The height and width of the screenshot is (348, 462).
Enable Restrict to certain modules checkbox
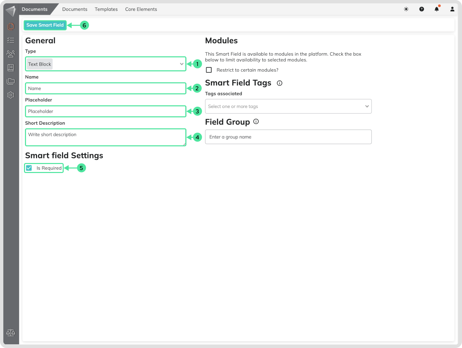tap(209, 70)
